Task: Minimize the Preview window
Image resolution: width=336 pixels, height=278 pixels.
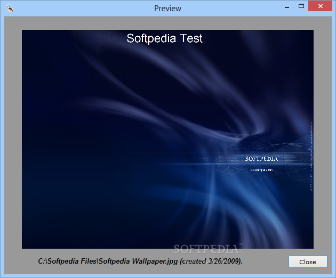Action: (287, 6)
